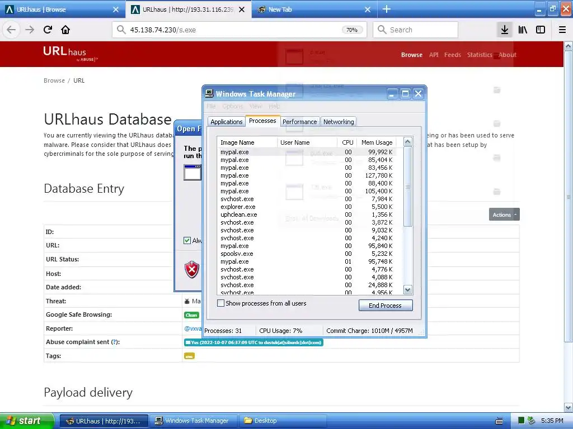Click the Task Manager title bar icon

tap(209, 94)
